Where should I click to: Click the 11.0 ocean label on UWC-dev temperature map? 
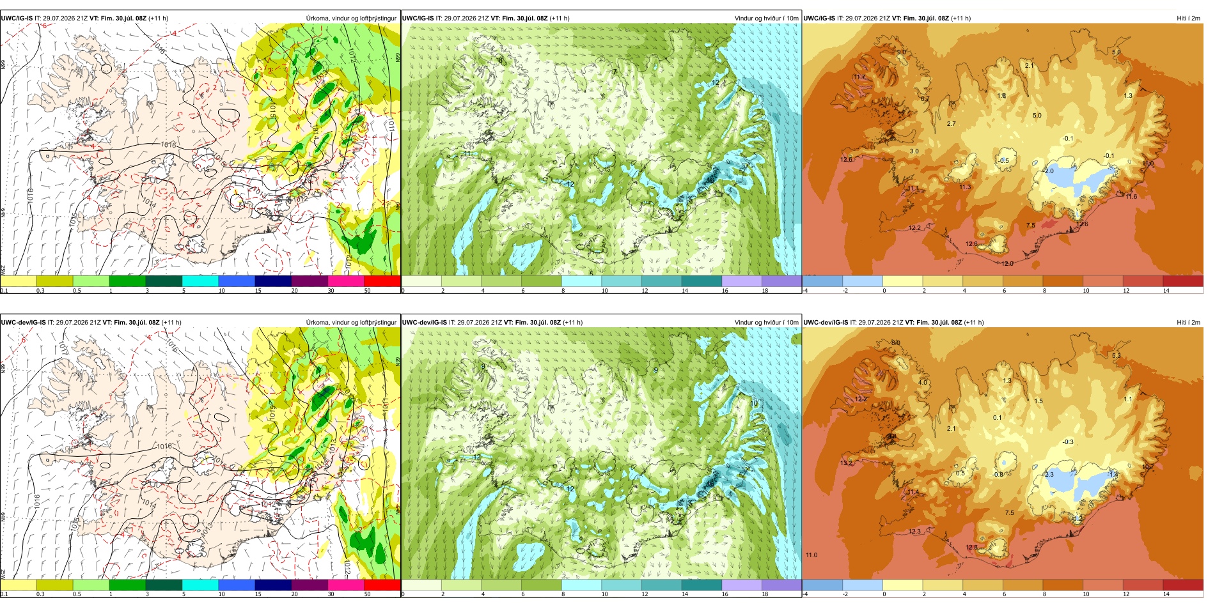pos(811,555)
